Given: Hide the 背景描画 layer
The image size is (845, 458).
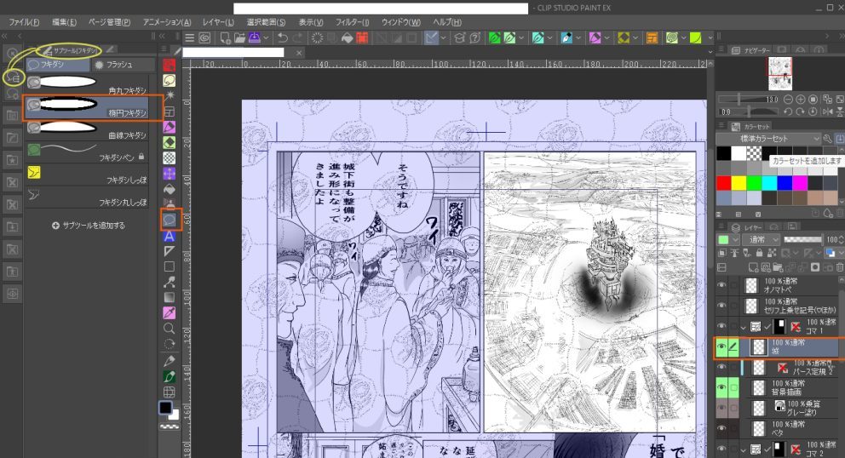Looking at the screenshot, I should click(x=721, y=387).
